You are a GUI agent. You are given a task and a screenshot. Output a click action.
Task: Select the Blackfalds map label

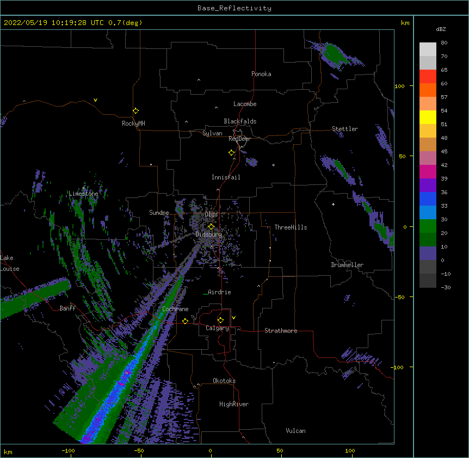240,121
